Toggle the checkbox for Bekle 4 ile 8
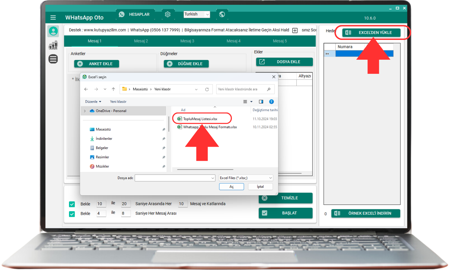 click(x=72, y=214)
